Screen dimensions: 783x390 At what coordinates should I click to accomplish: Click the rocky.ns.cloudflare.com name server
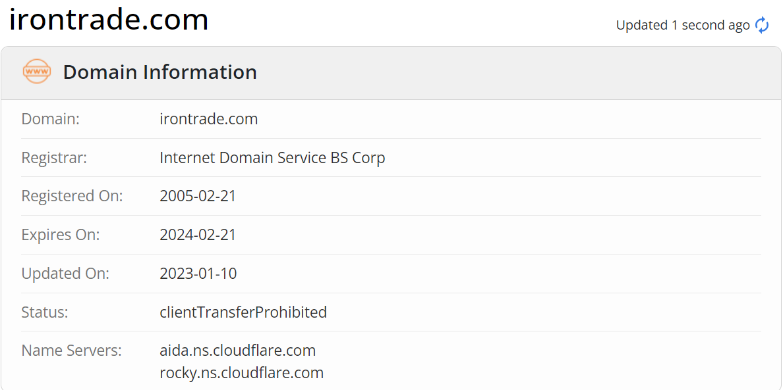[241, 373]
